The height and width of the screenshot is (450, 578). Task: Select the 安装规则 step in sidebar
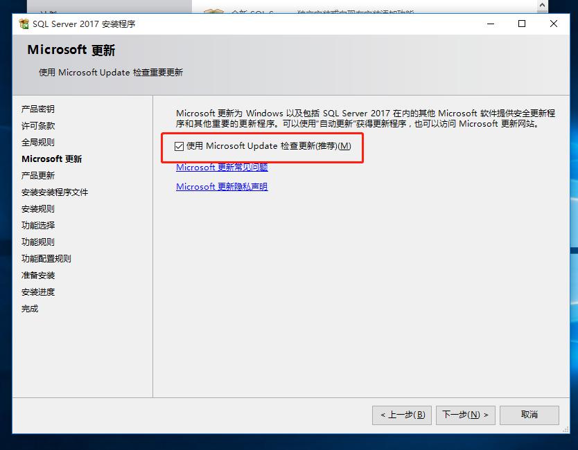pyautogui.click(x=38, y=209)
